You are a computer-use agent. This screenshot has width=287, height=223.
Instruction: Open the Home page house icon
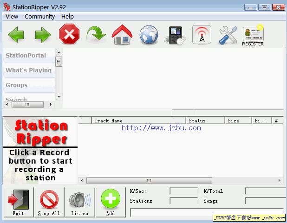[x=122, y=35]
